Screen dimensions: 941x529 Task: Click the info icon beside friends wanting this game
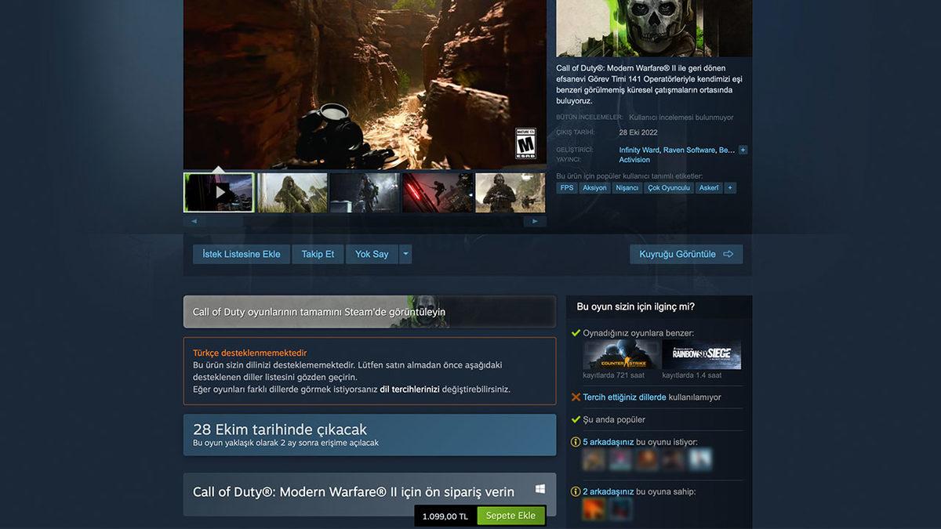pos(577,442)
